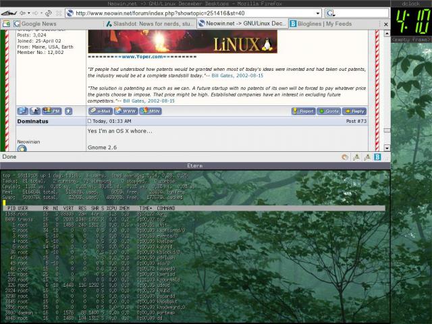
Task: Reply to this post
Action: click(x=354, y=111)
